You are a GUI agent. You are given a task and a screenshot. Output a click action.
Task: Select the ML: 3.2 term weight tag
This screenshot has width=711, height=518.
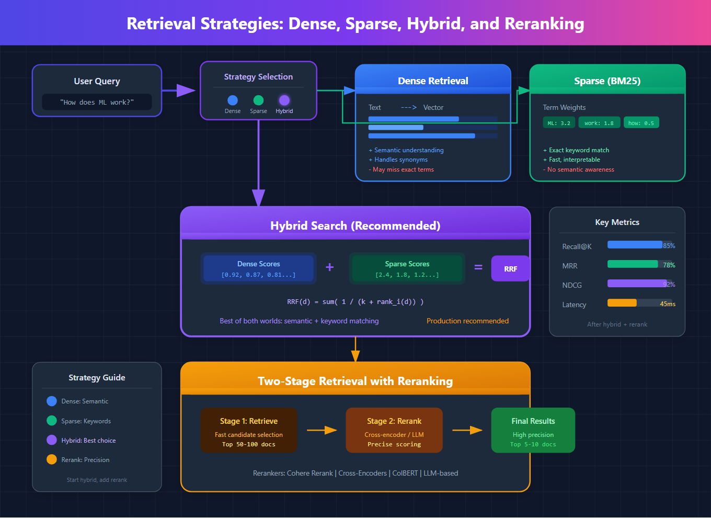pyautogui.click(x=559, y=123)
